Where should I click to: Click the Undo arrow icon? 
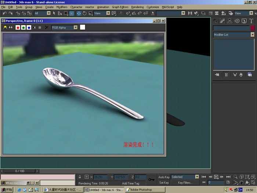pos(4,13)
